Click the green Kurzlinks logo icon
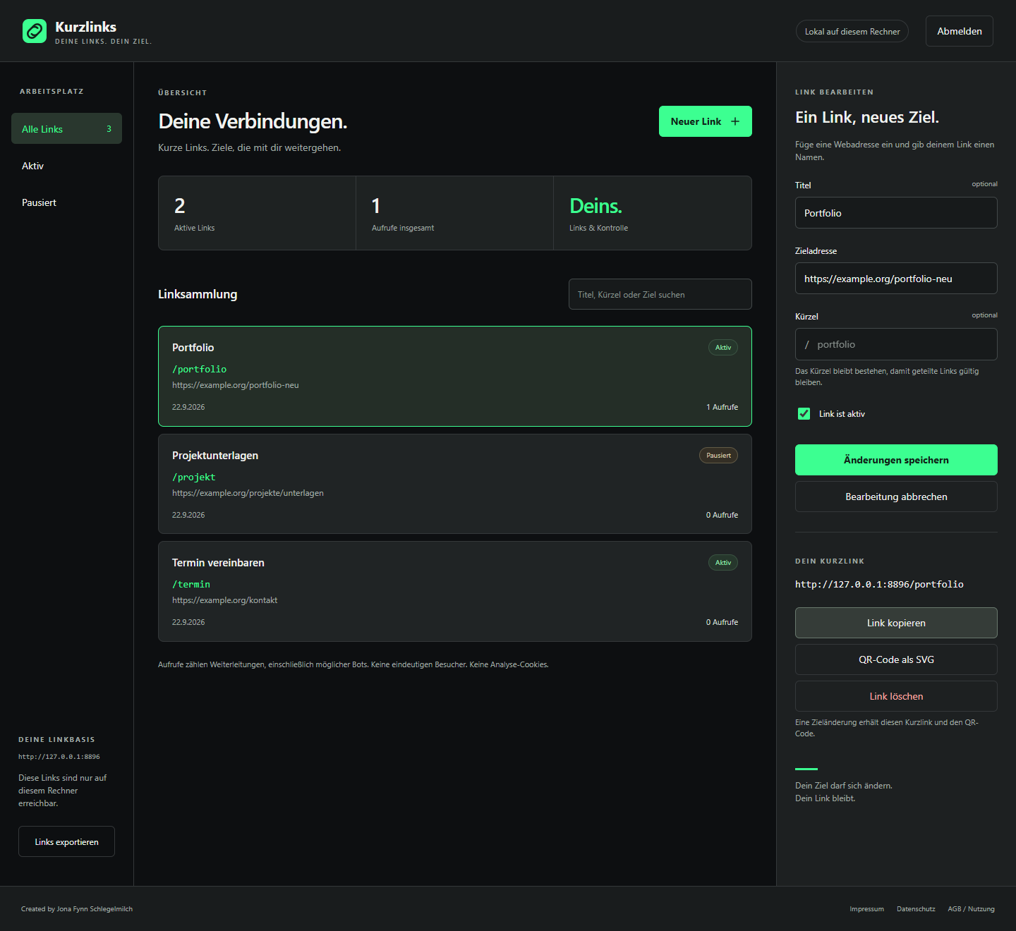 (x=35, y=31)
